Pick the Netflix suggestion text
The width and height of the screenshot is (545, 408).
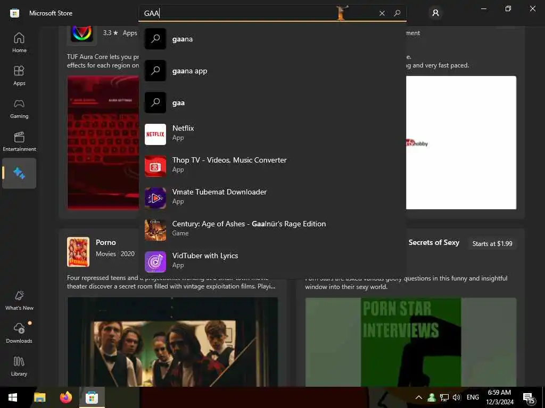[183, 128]
